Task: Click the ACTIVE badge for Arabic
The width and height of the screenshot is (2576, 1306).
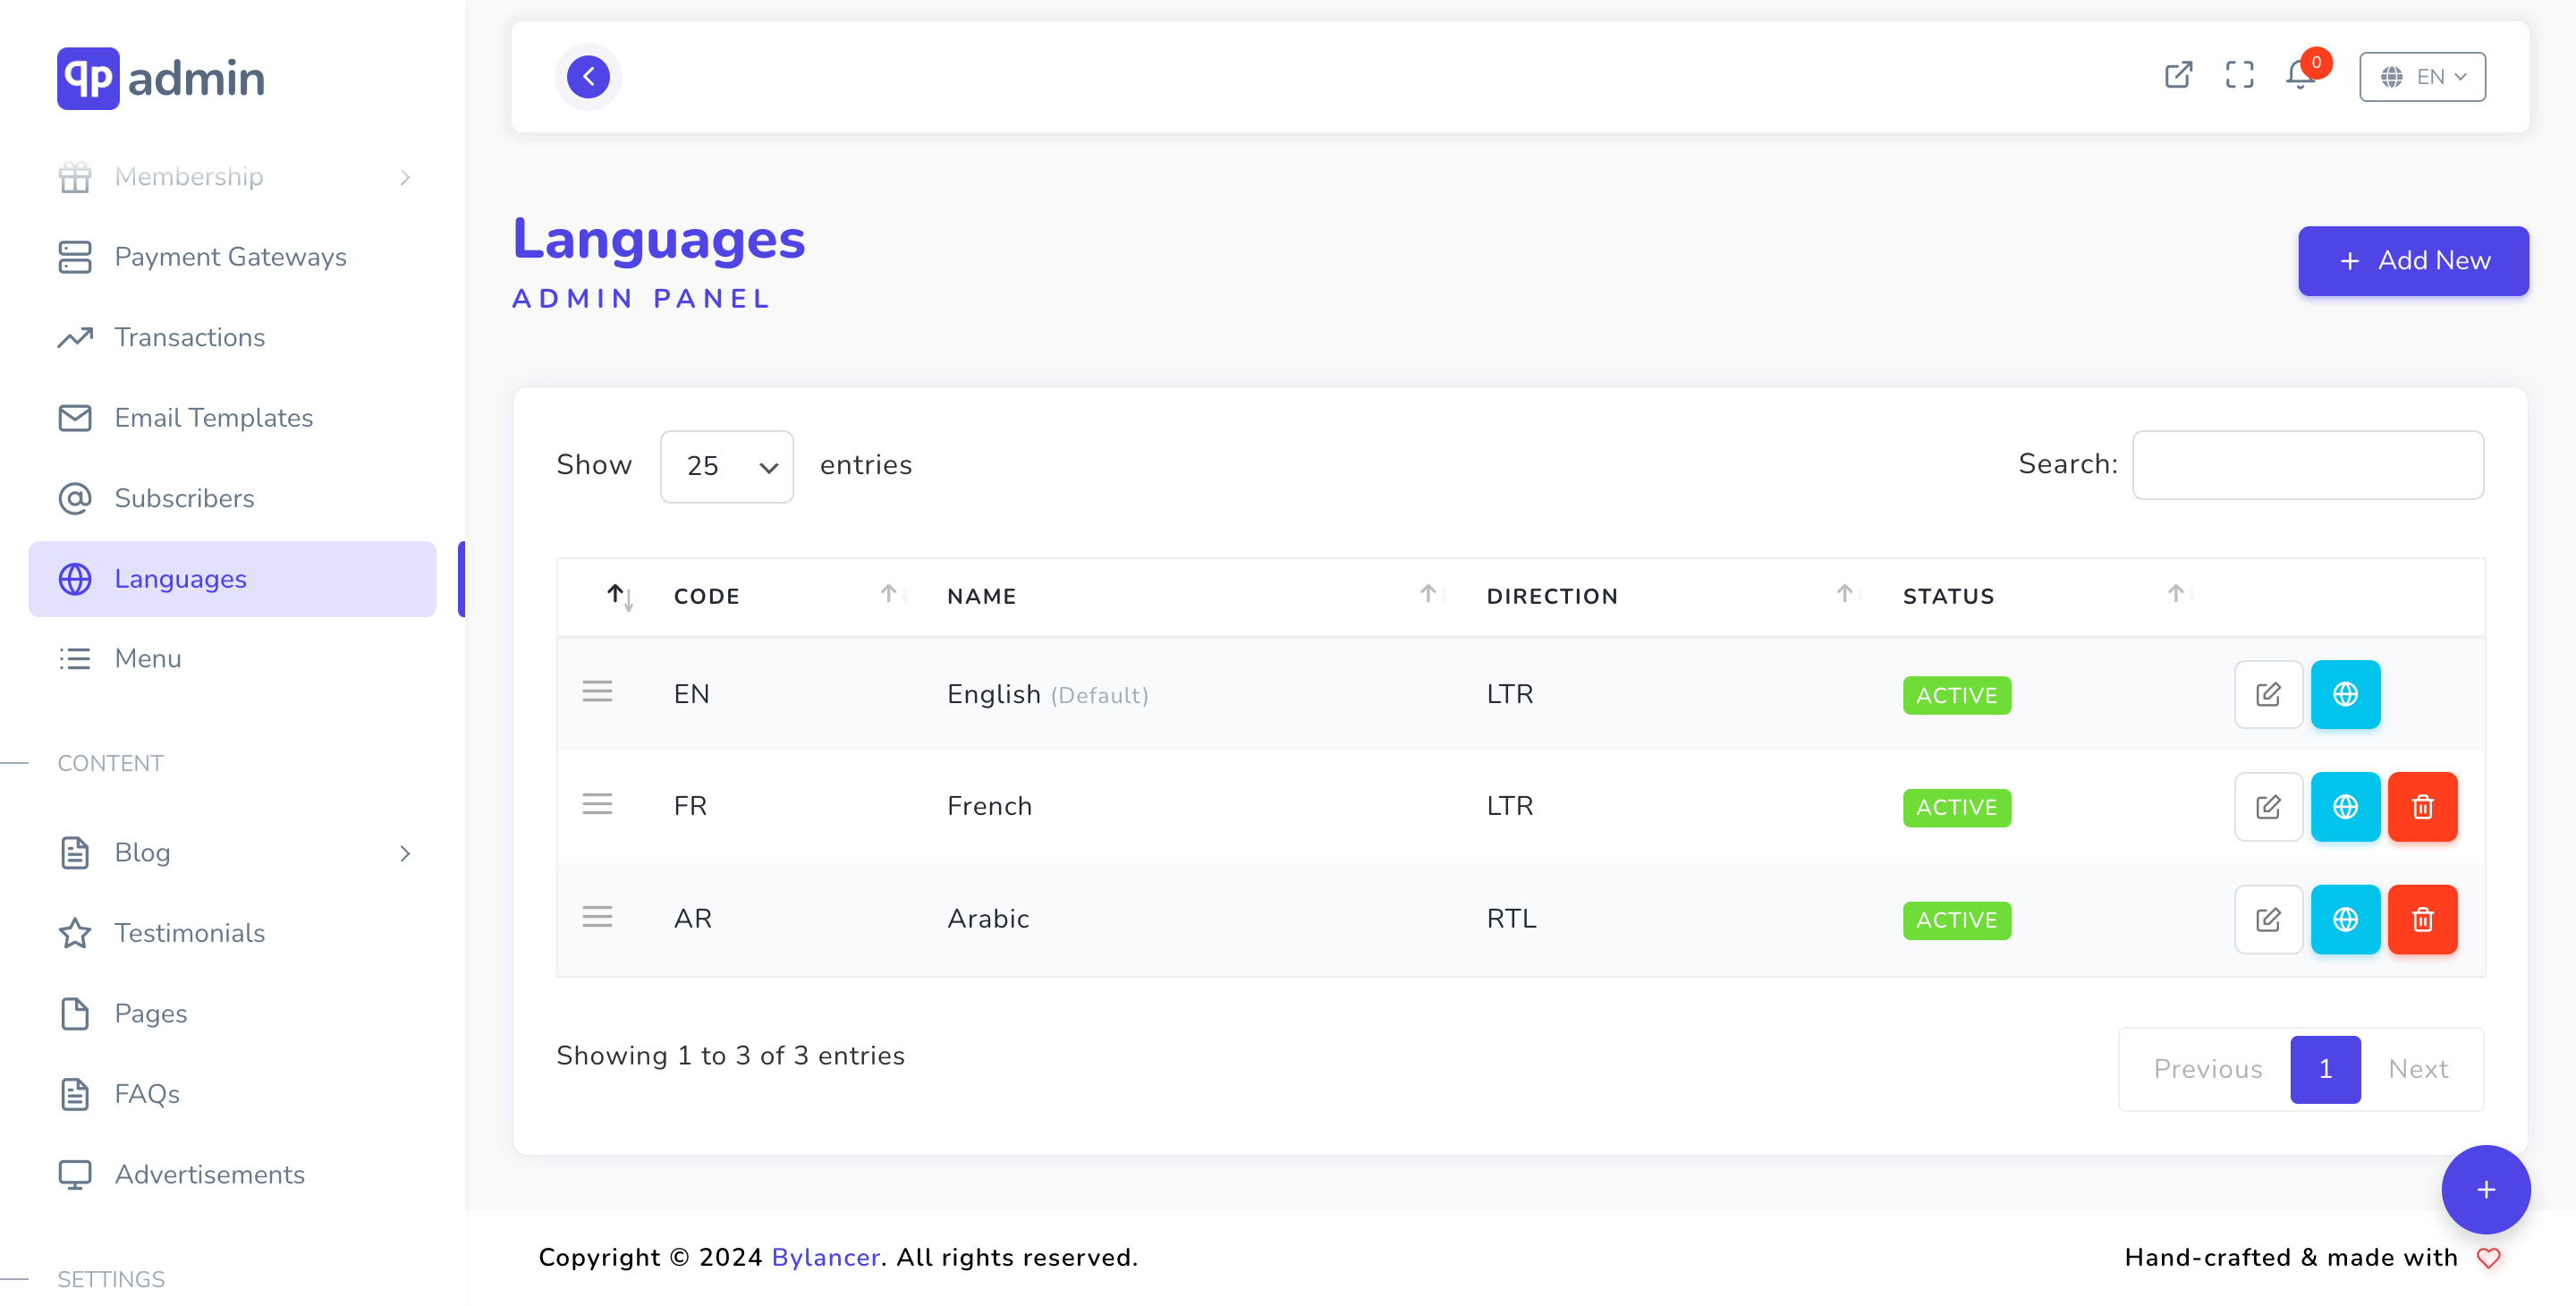Action: click(1956, 920)
